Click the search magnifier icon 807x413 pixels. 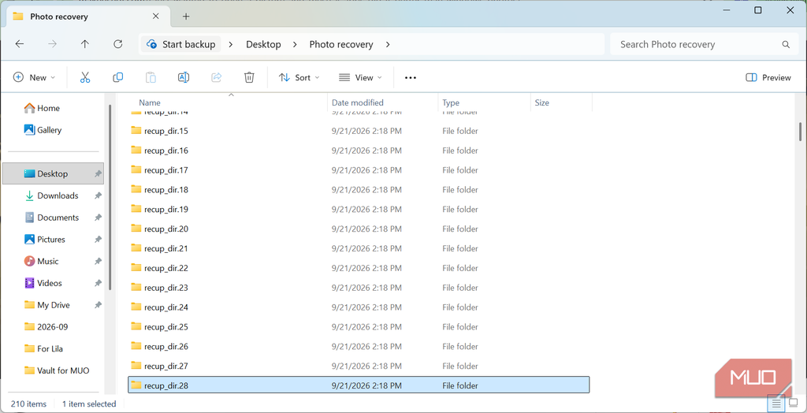[x=786, y=44]
